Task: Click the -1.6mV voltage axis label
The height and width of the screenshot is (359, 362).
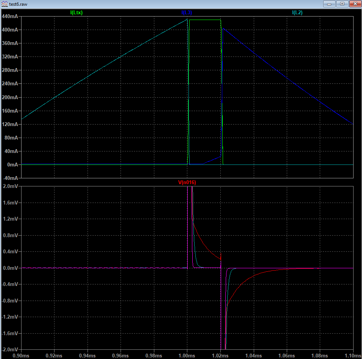Action: 10,333
